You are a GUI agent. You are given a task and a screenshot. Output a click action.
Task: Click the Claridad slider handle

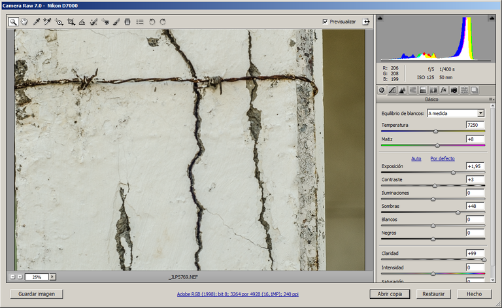click(484, 260)
